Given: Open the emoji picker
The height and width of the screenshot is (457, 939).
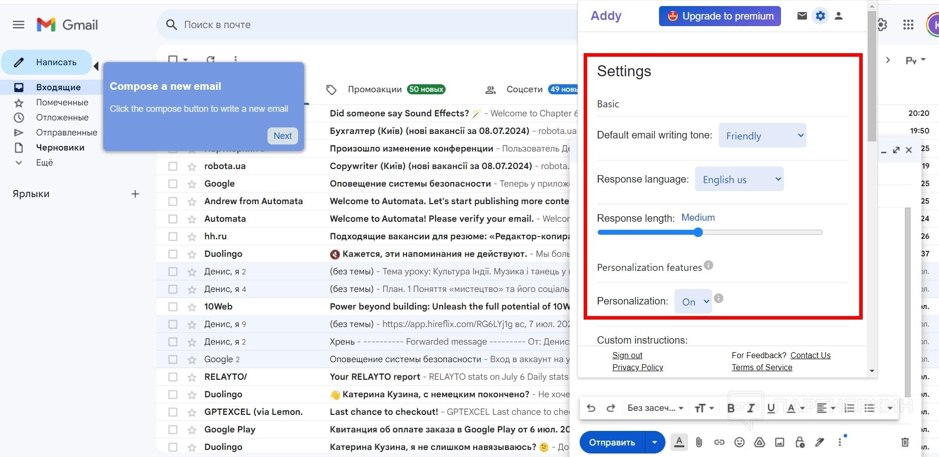Looking at the screenshot, I should click(x=739, y=442).
